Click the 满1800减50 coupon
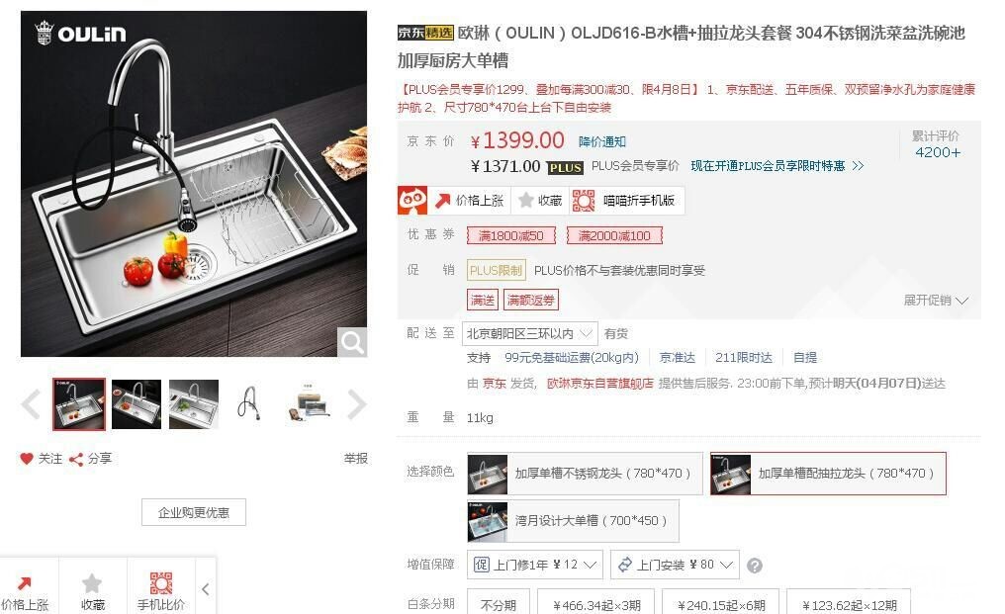1005x614 pixels. 510,236
